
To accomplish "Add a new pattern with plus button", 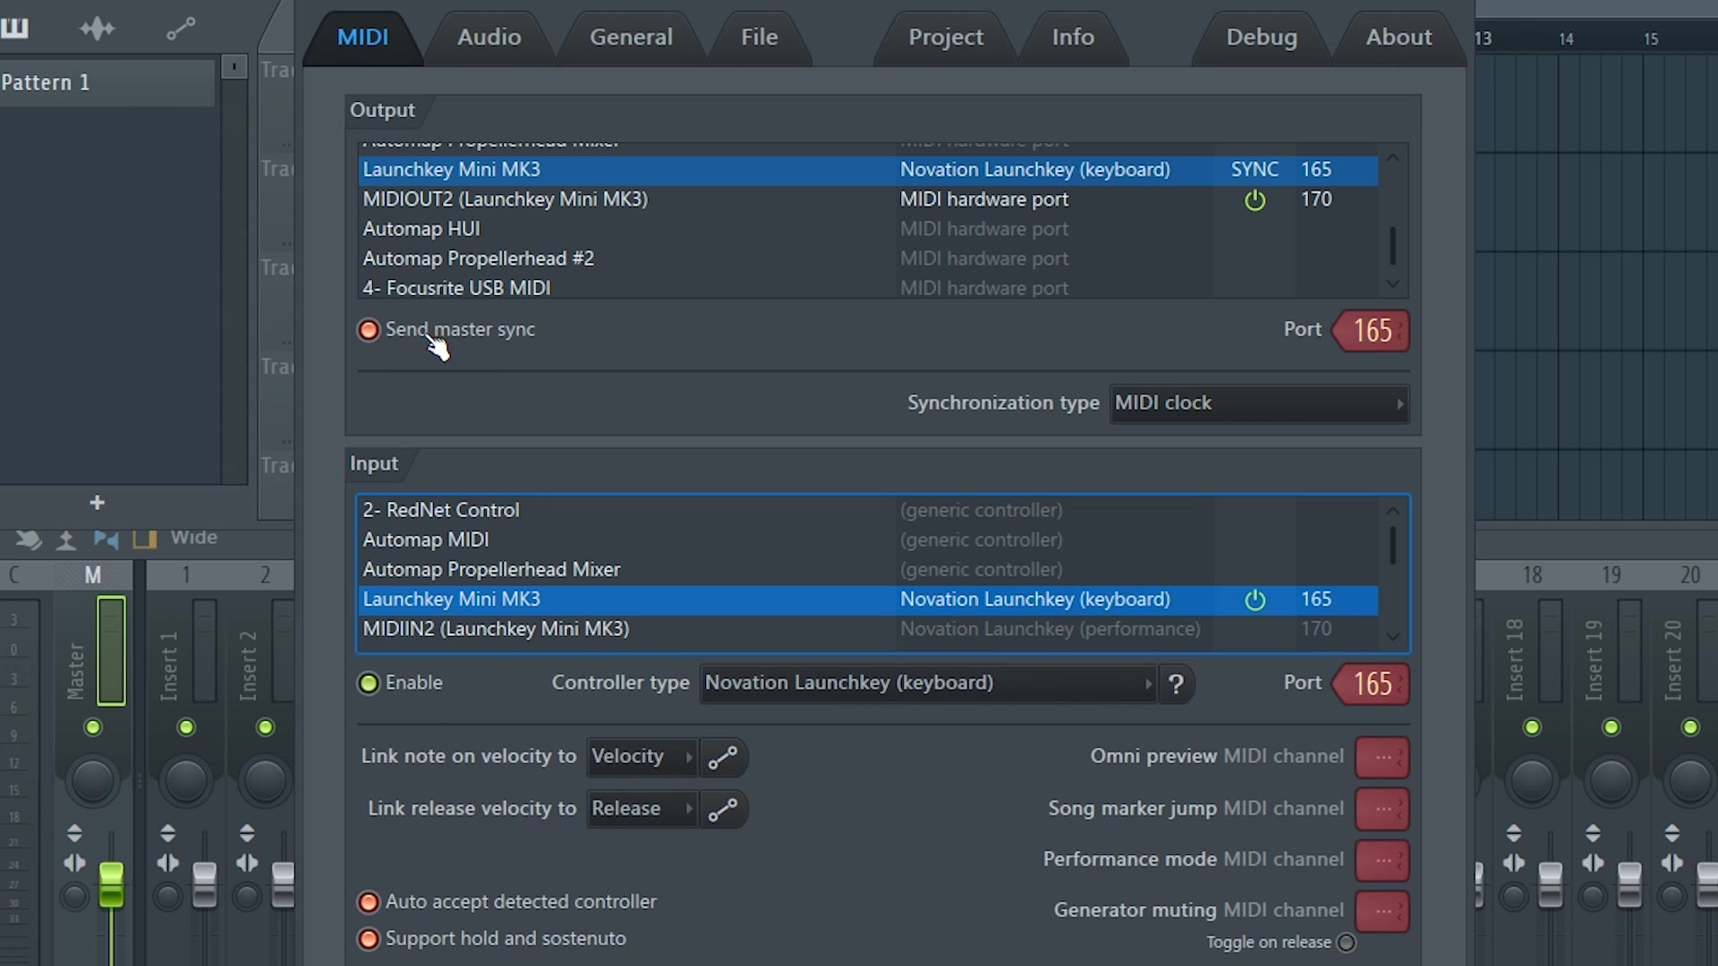I will pyautogui.click(x=98, y=503).
